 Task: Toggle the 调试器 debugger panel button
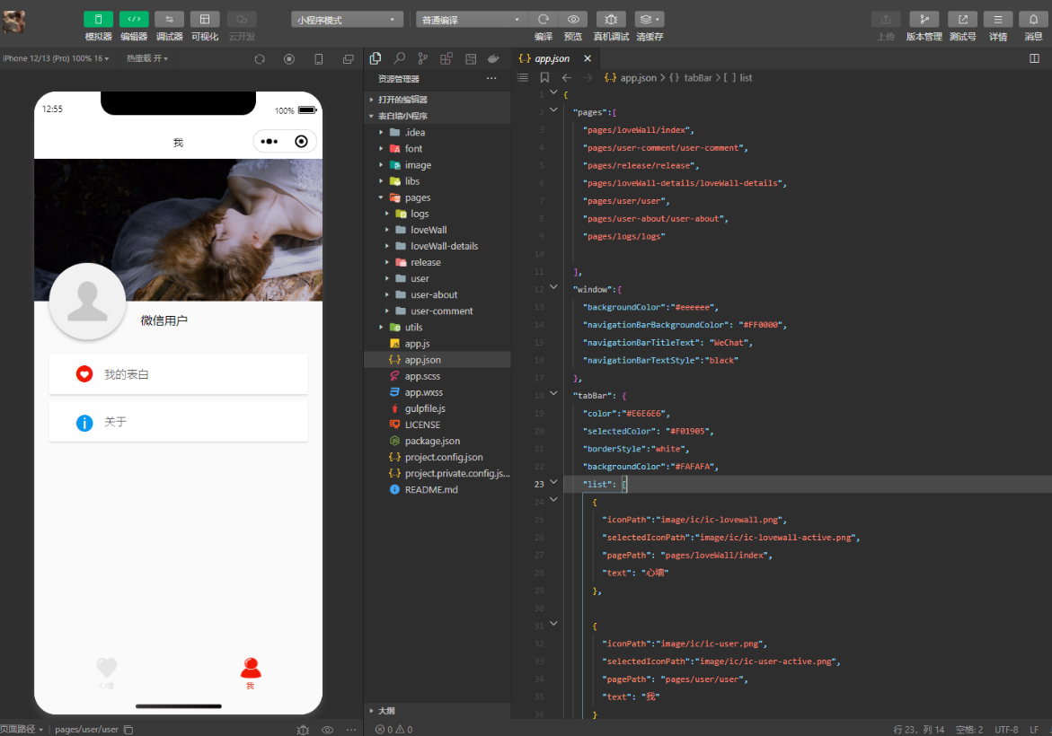point(169,20)
